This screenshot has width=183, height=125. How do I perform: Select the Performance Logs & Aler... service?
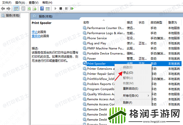132,33
